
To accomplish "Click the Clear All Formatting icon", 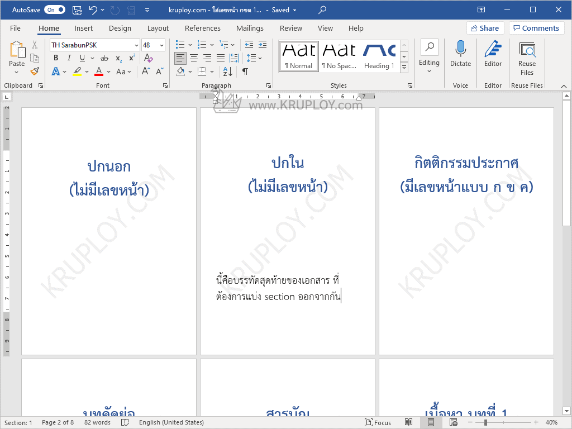I will 148,58.
